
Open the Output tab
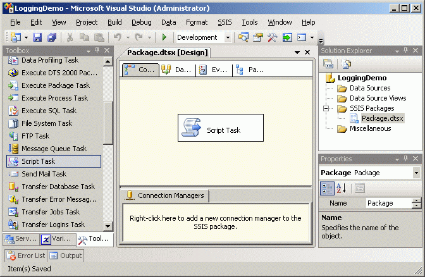66,255
